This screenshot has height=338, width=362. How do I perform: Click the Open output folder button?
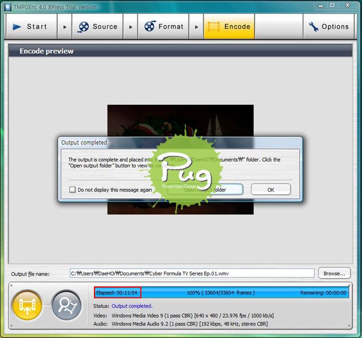(205, 190)
